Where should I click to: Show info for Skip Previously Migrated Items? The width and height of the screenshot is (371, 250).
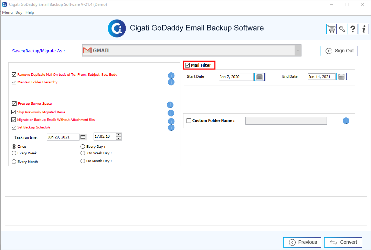click(x=171, y=113)
